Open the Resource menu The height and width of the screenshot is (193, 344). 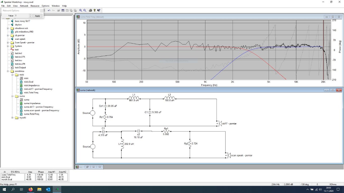coord(35,6)
